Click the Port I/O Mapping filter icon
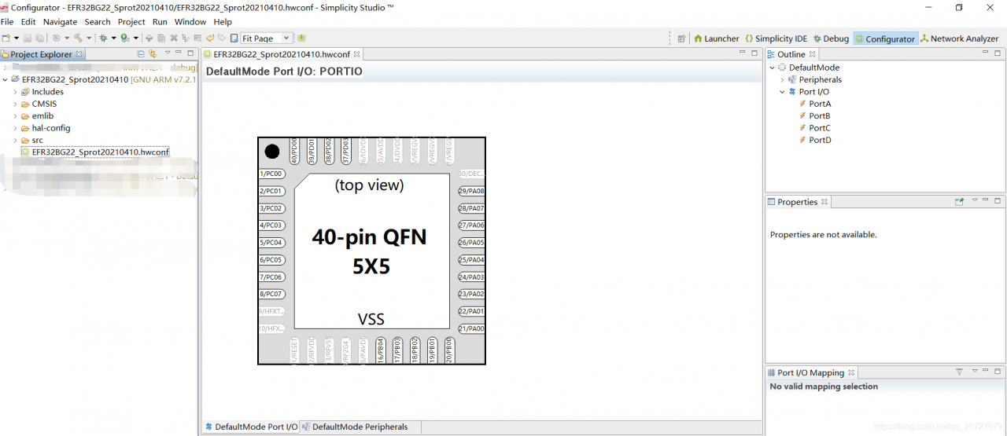This screenshot has height=436, width=1007. pos(959,372)
